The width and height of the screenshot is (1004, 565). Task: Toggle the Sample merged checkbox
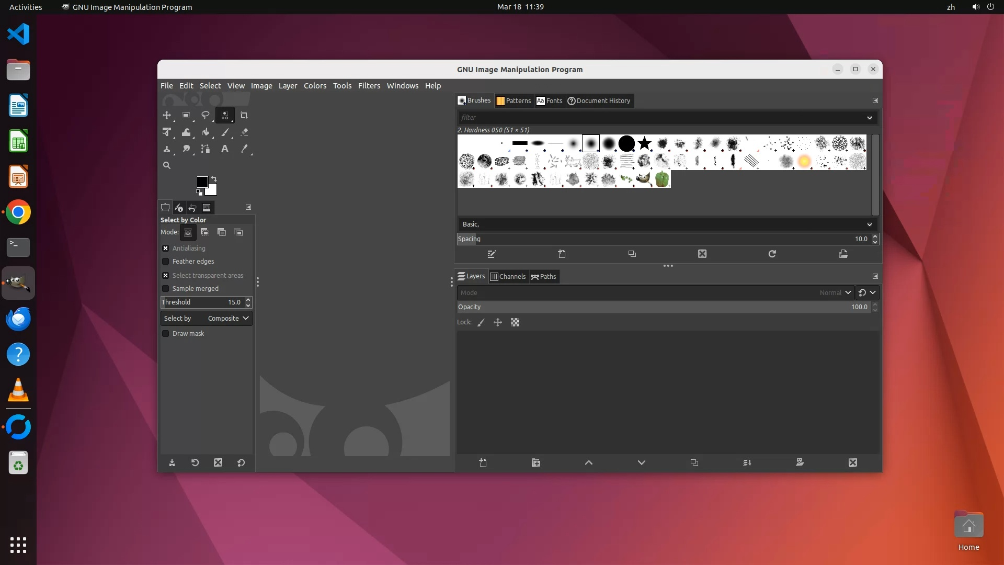[166, 289]
